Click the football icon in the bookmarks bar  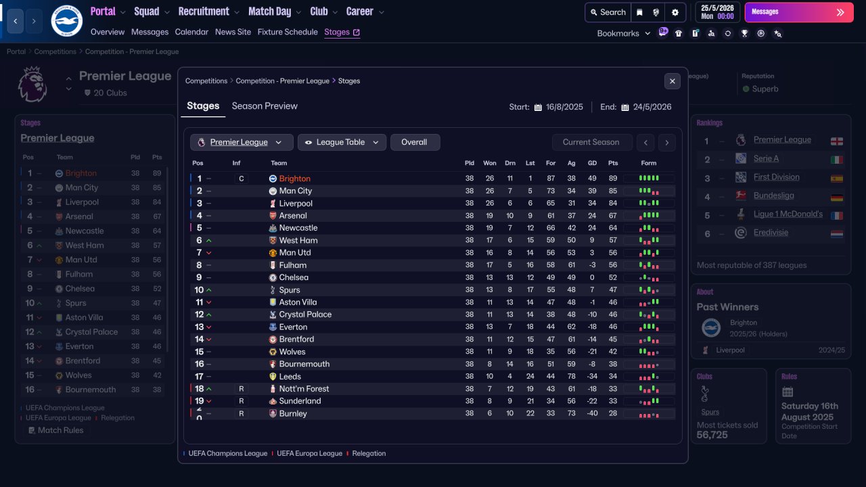(761, 33)
